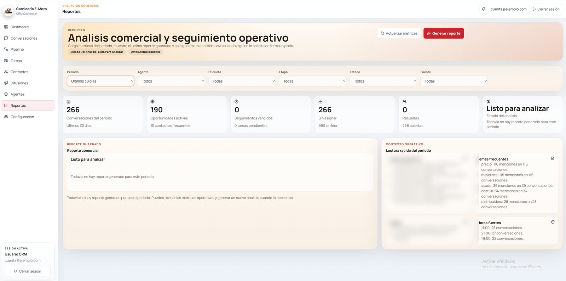Open Difusiones in the sidebar
Screen dimensions: 566x281
click(28, 83)
